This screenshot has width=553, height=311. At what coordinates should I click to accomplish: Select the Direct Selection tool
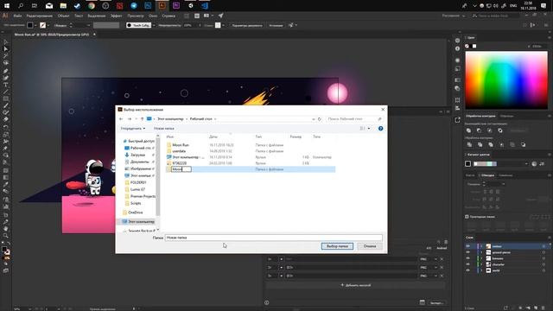pyautogui.click(x=6, y=49)
